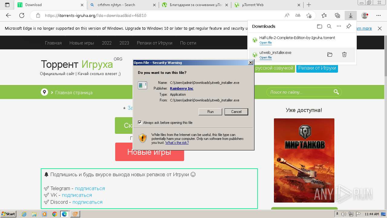This screenshot has height=218, width=387.
Task: Open the Мир Танков banner image
Action: pyautogui.click(x=304, y=160)
